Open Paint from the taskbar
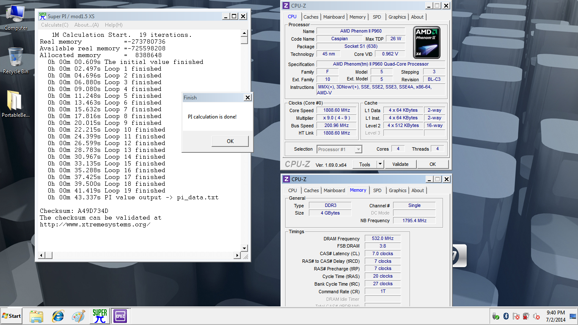The width and height of the screenshot is (578, 325). pos(79,316)
